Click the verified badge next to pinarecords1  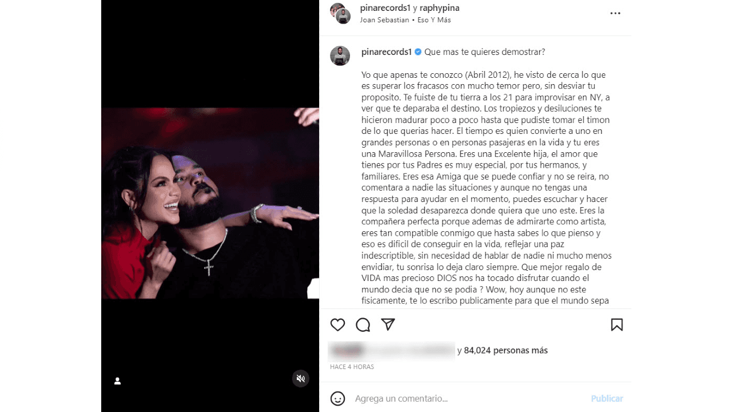click(418, 52)
